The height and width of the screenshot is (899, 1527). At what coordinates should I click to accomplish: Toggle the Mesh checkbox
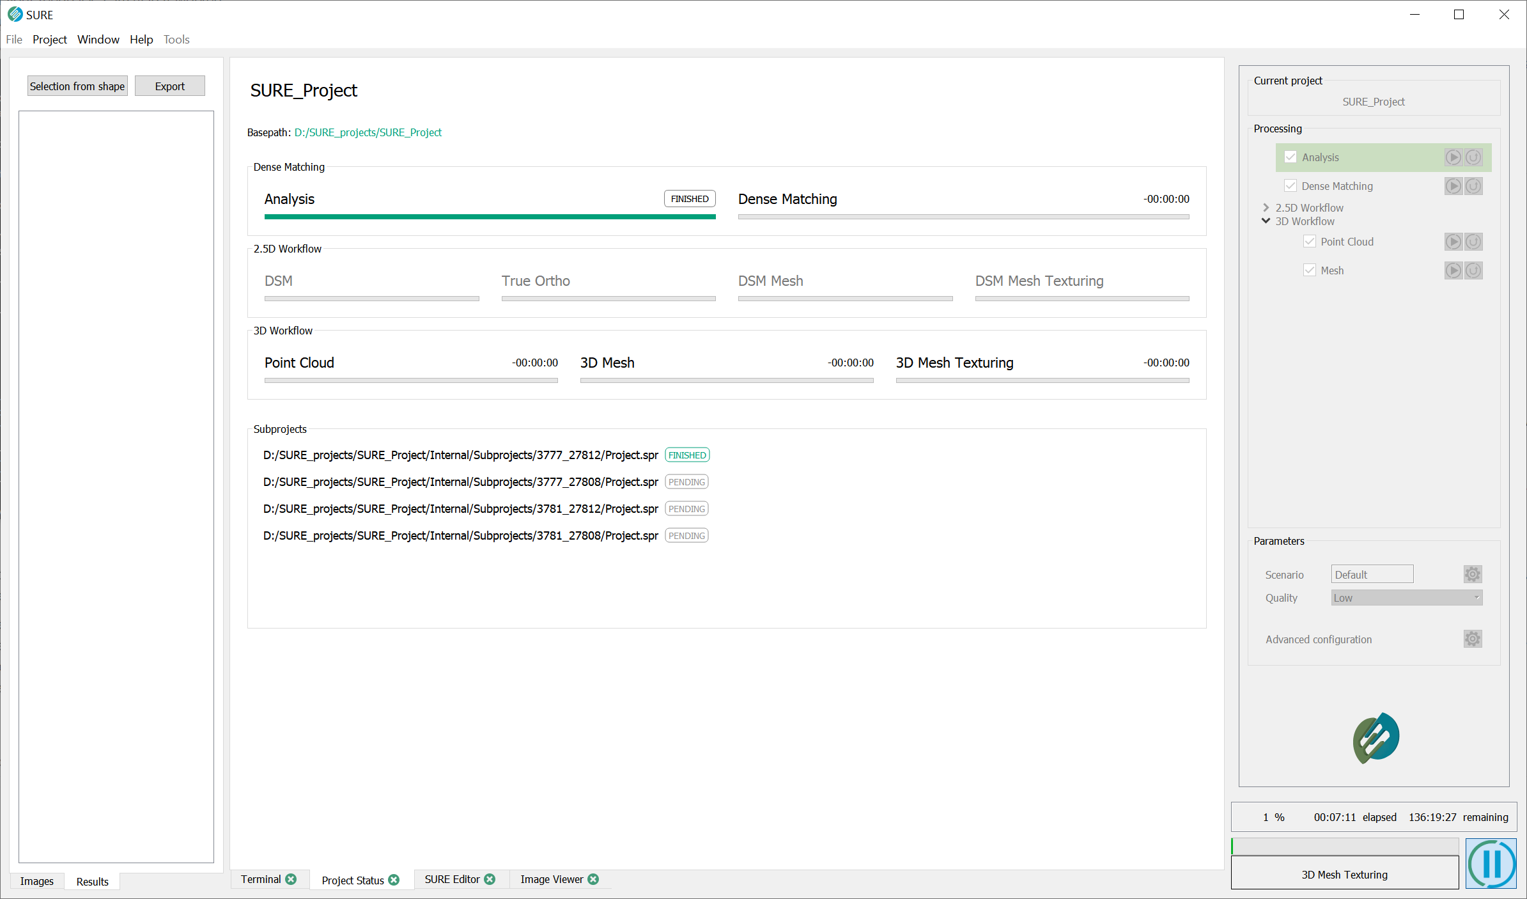[1310, 270]
